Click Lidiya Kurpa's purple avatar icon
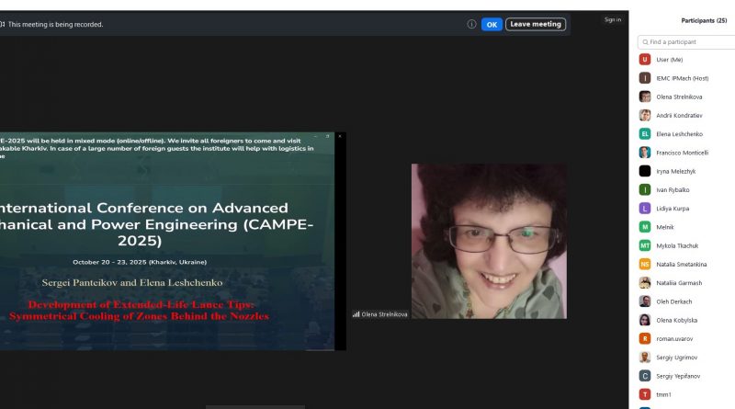Screen dimensions: 735x409 645,208
